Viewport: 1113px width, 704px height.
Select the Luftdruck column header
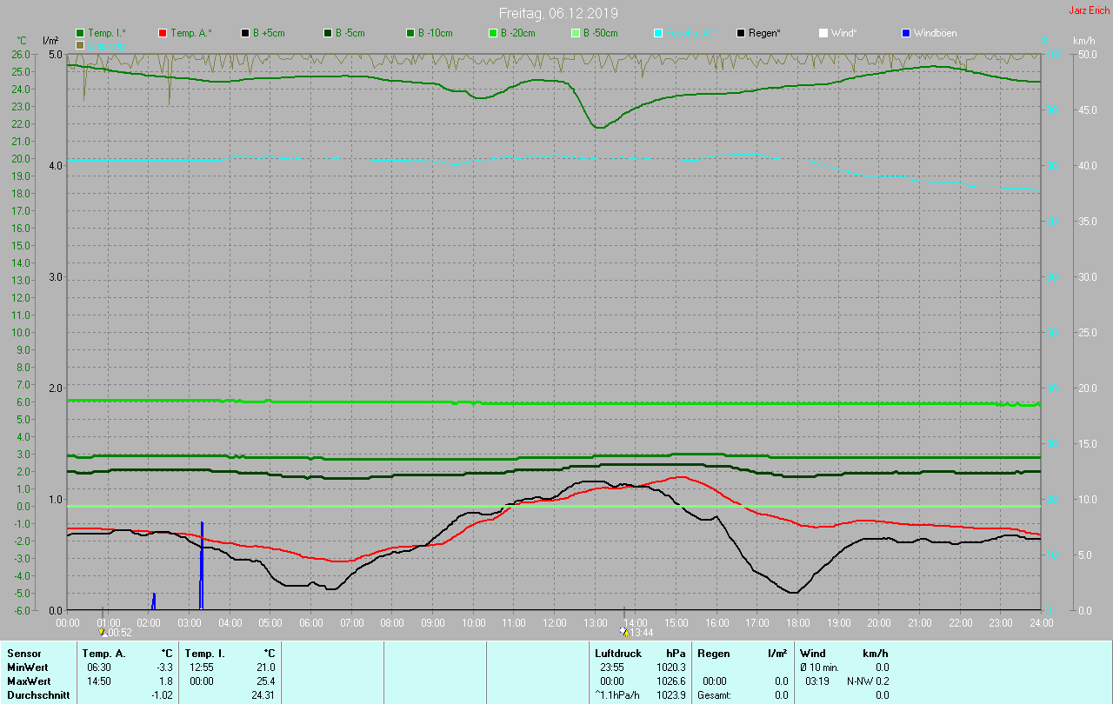pyautogui.click(x=618, y=653)
